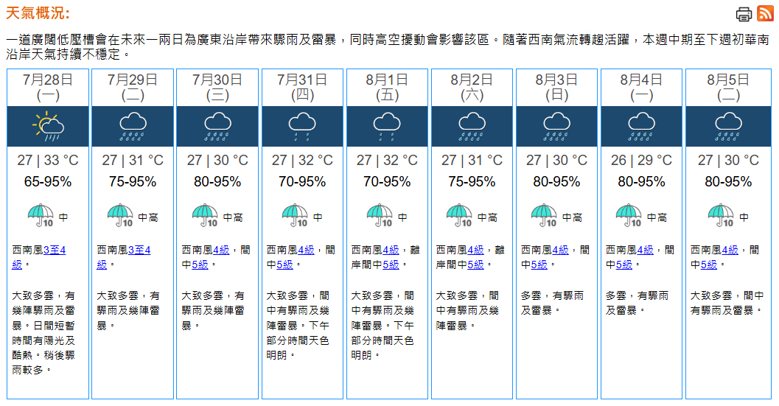Click the sun and rain icon for 7月28日
This screenshot has height=406, width=779.
pyautogui.click(x=48, y=126)
